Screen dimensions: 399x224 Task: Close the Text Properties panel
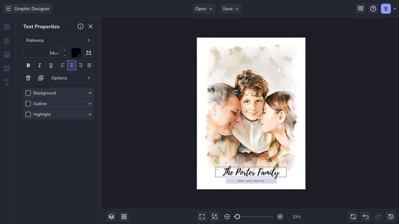coord(90,27)
